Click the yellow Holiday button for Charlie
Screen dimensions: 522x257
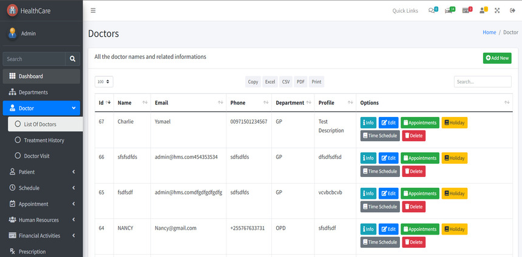(454, 122)
